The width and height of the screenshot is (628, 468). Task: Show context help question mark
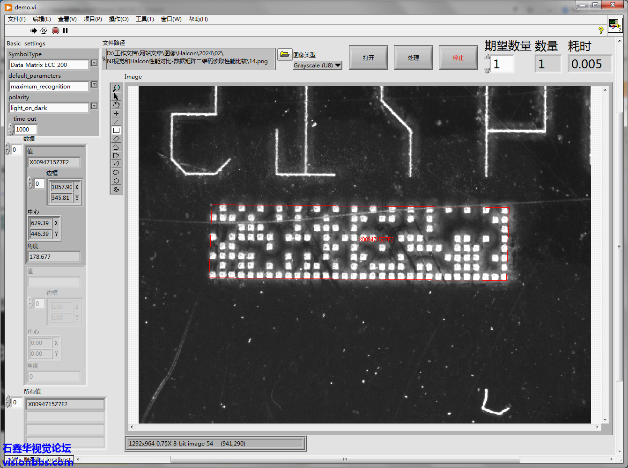coord(601,30)
